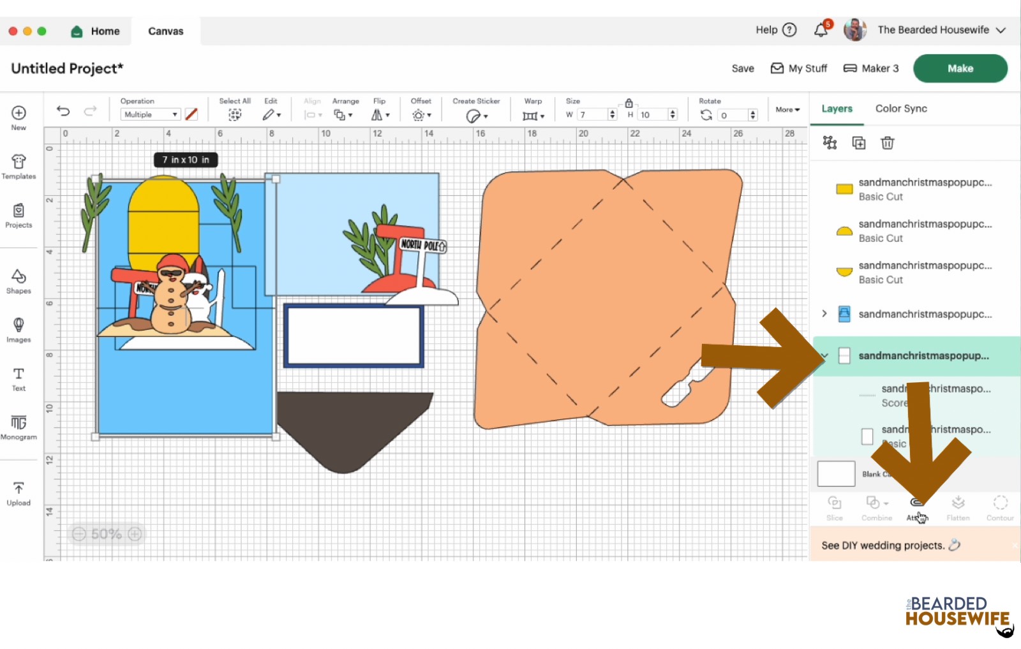
Task: Expand the collapsed sandmanchristmaspopup group layer
Action: point(824,313)
